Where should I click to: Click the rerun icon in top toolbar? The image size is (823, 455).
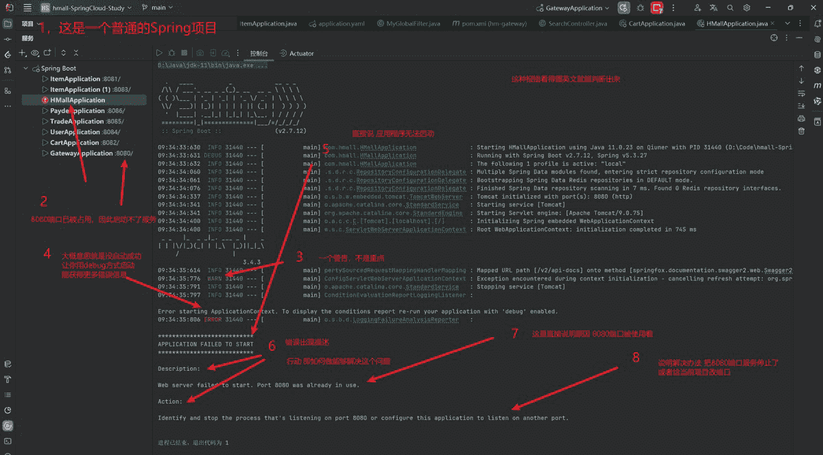623,8
